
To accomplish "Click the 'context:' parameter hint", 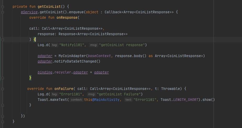I will tap(77, 100).
